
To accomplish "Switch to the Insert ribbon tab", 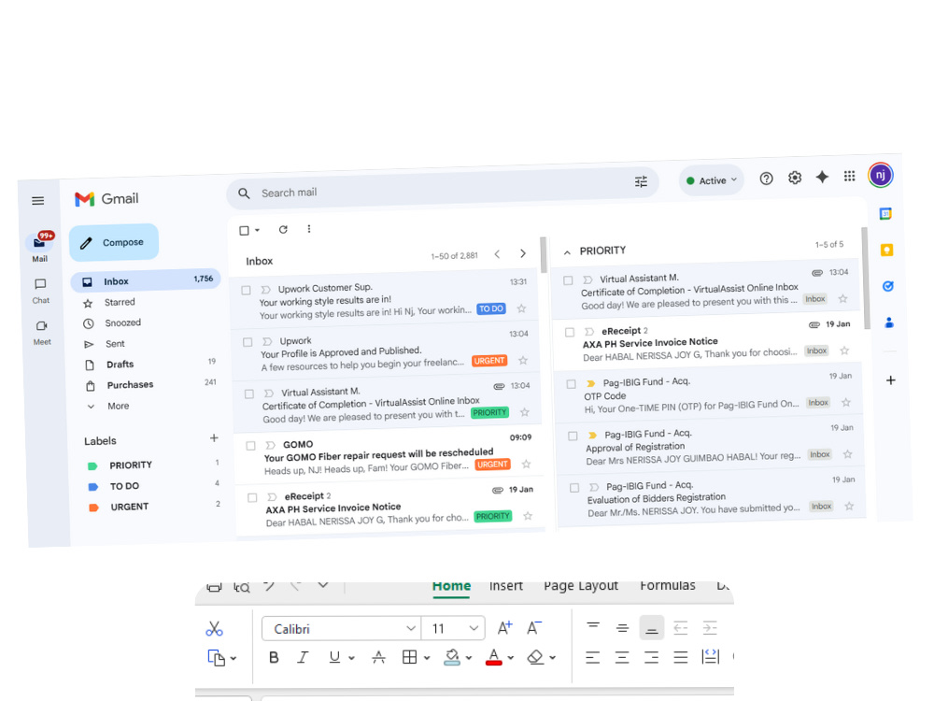I will click(505, 586).
